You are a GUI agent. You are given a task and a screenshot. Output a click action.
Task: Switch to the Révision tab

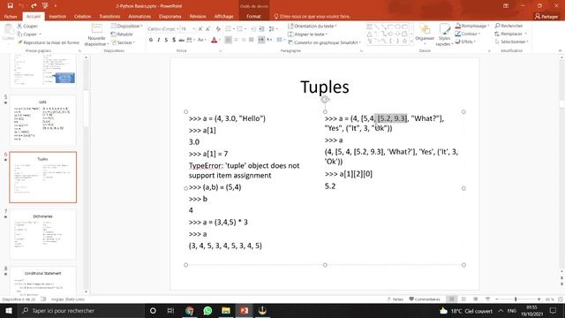198,16
